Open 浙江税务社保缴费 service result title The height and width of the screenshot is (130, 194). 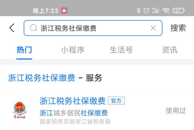73,101
